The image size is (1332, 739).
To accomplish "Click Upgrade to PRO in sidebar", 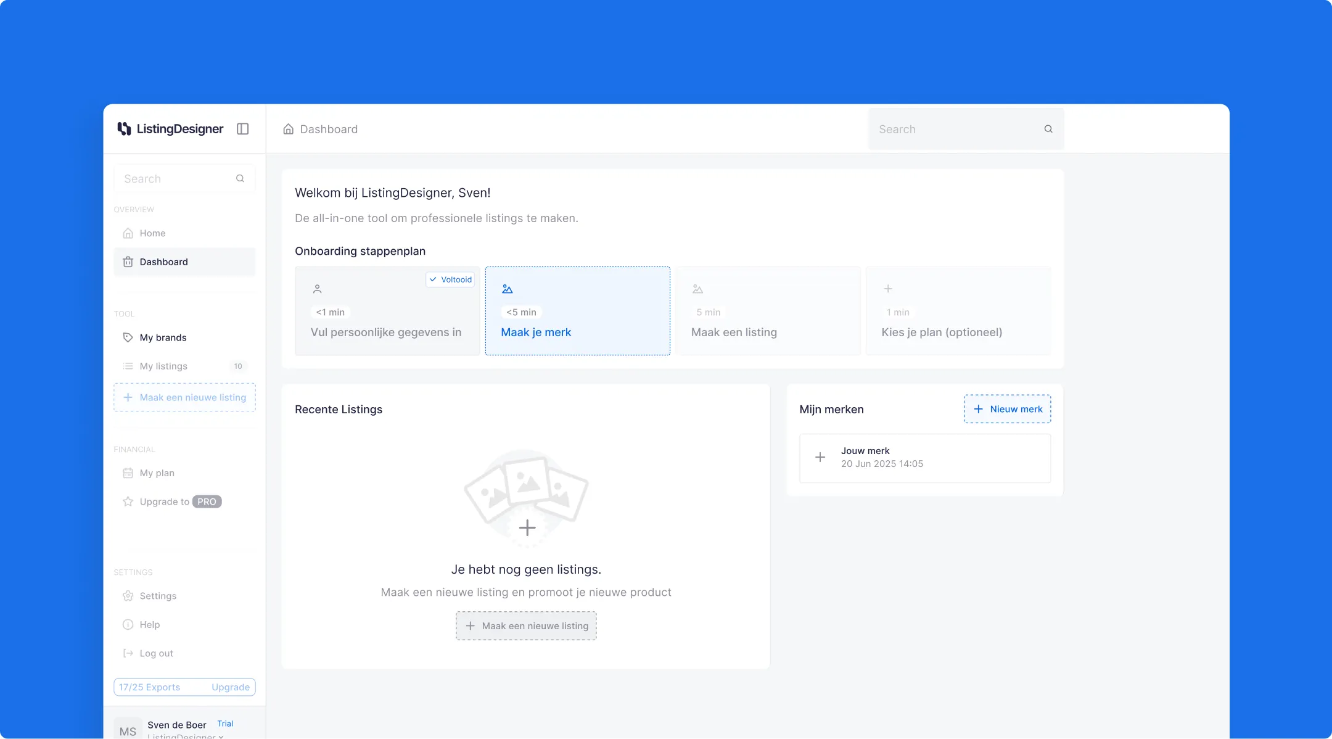I will click(x=184, y=502).
